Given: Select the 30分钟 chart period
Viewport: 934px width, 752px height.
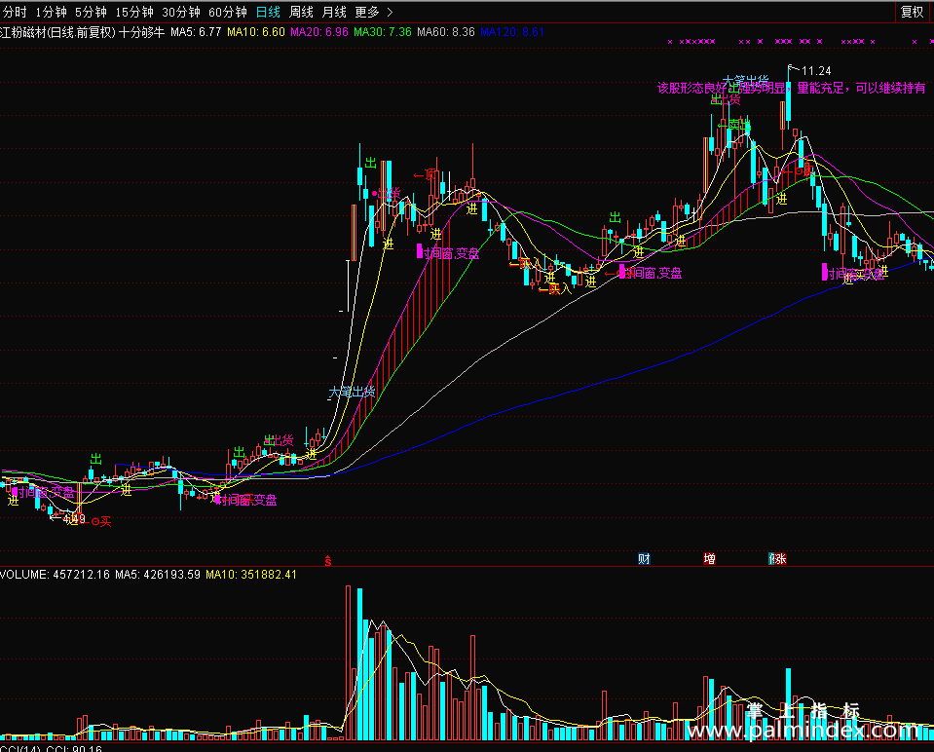Looking at the screenshot, I should tap(181, 12).
